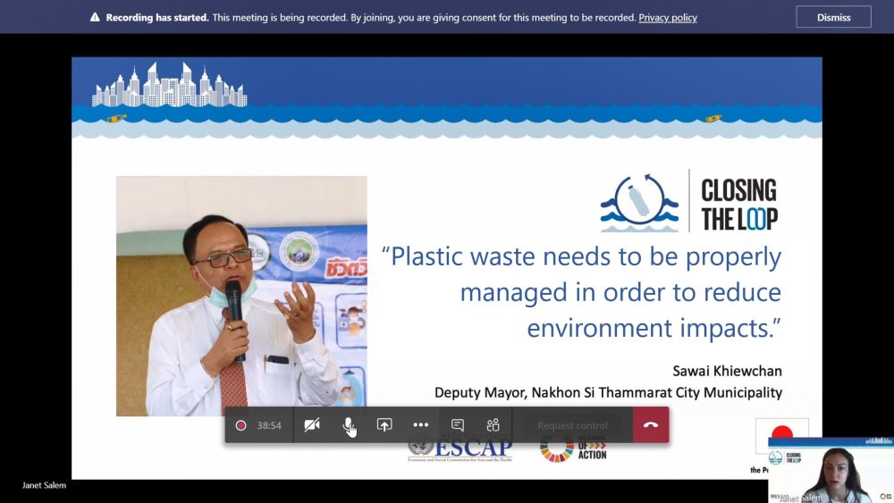Open the share content tray

[x=384, y=425]
